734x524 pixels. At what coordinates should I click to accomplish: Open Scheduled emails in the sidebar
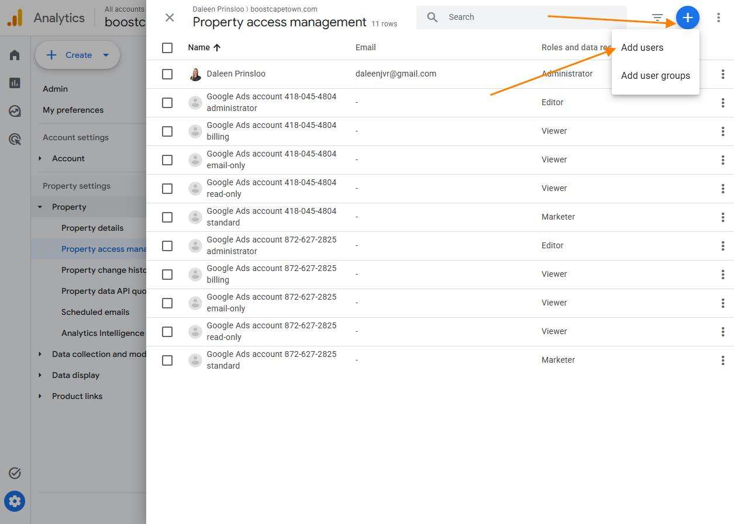click(95, 312)
